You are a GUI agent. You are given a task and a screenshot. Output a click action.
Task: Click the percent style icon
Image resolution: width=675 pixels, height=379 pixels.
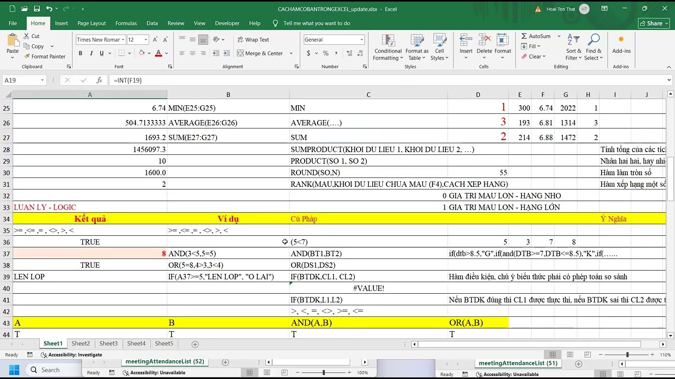point(326,53)
